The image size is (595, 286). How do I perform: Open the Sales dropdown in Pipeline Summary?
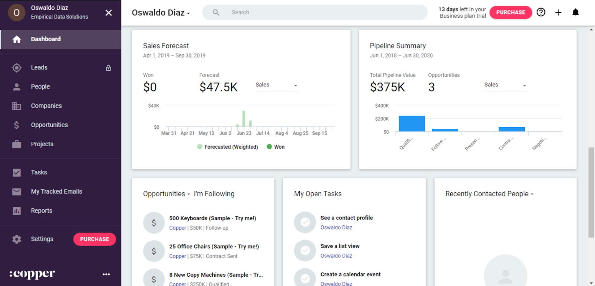coord(506,85)
